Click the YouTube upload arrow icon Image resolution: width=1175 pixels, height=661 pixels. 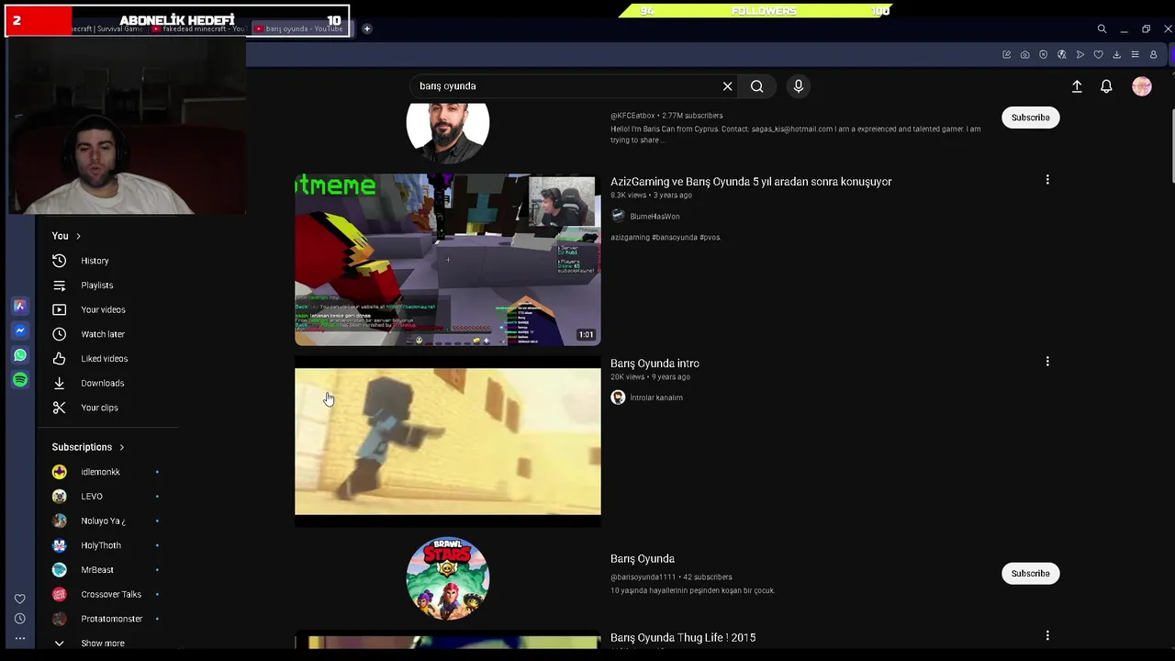click(x=1077, y=86)
